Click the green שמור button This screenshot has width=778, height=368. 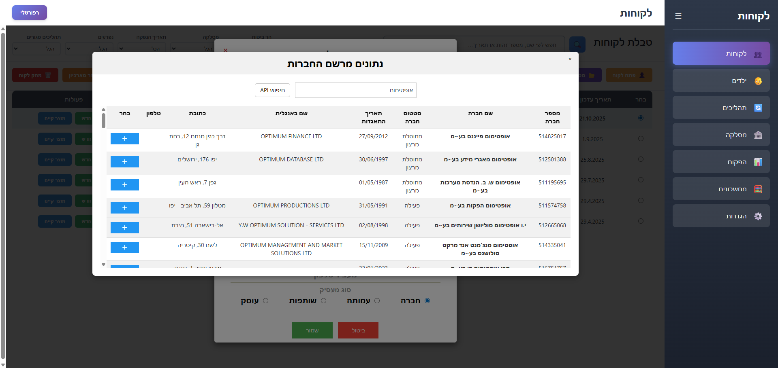(312, 330)
